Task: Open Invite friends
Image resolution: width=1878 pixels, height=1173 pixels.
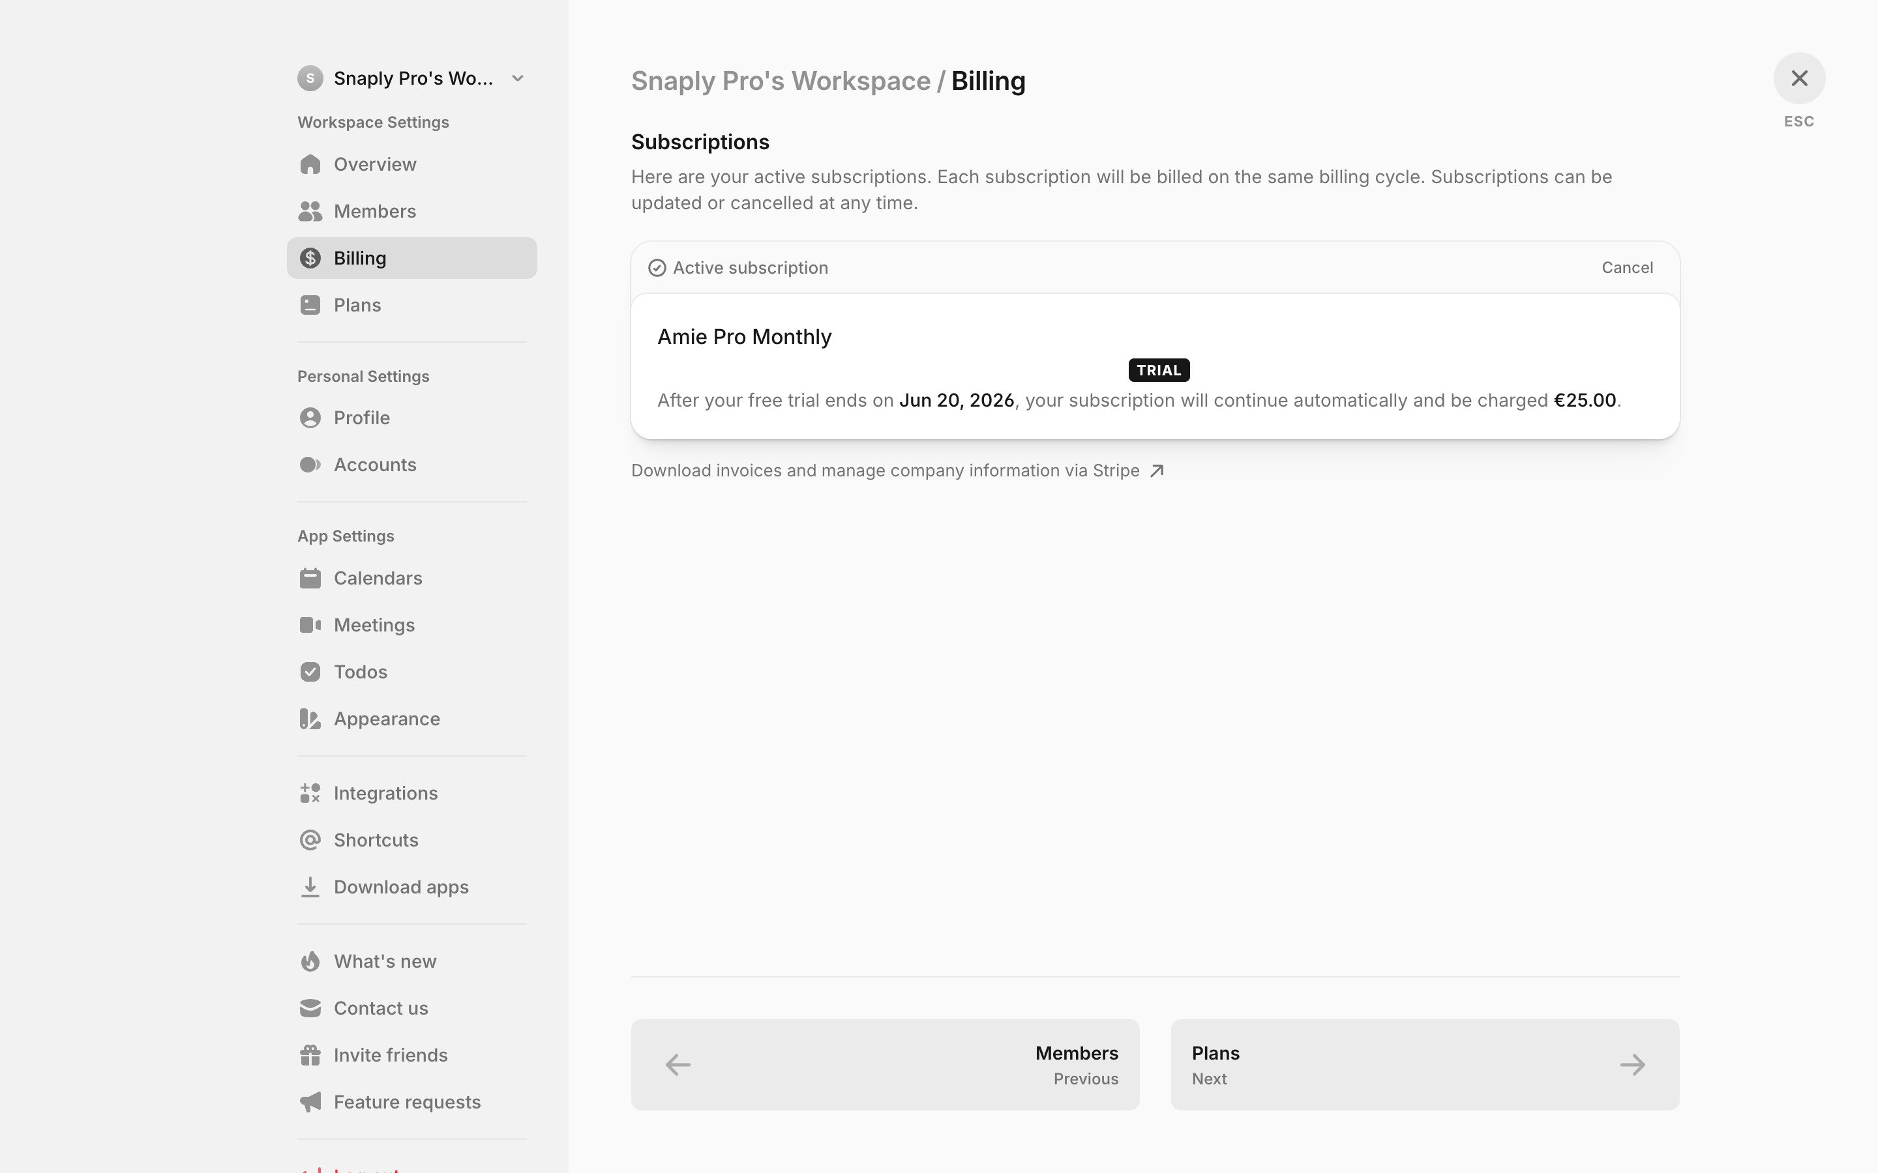Action: tap(412, 1055)
